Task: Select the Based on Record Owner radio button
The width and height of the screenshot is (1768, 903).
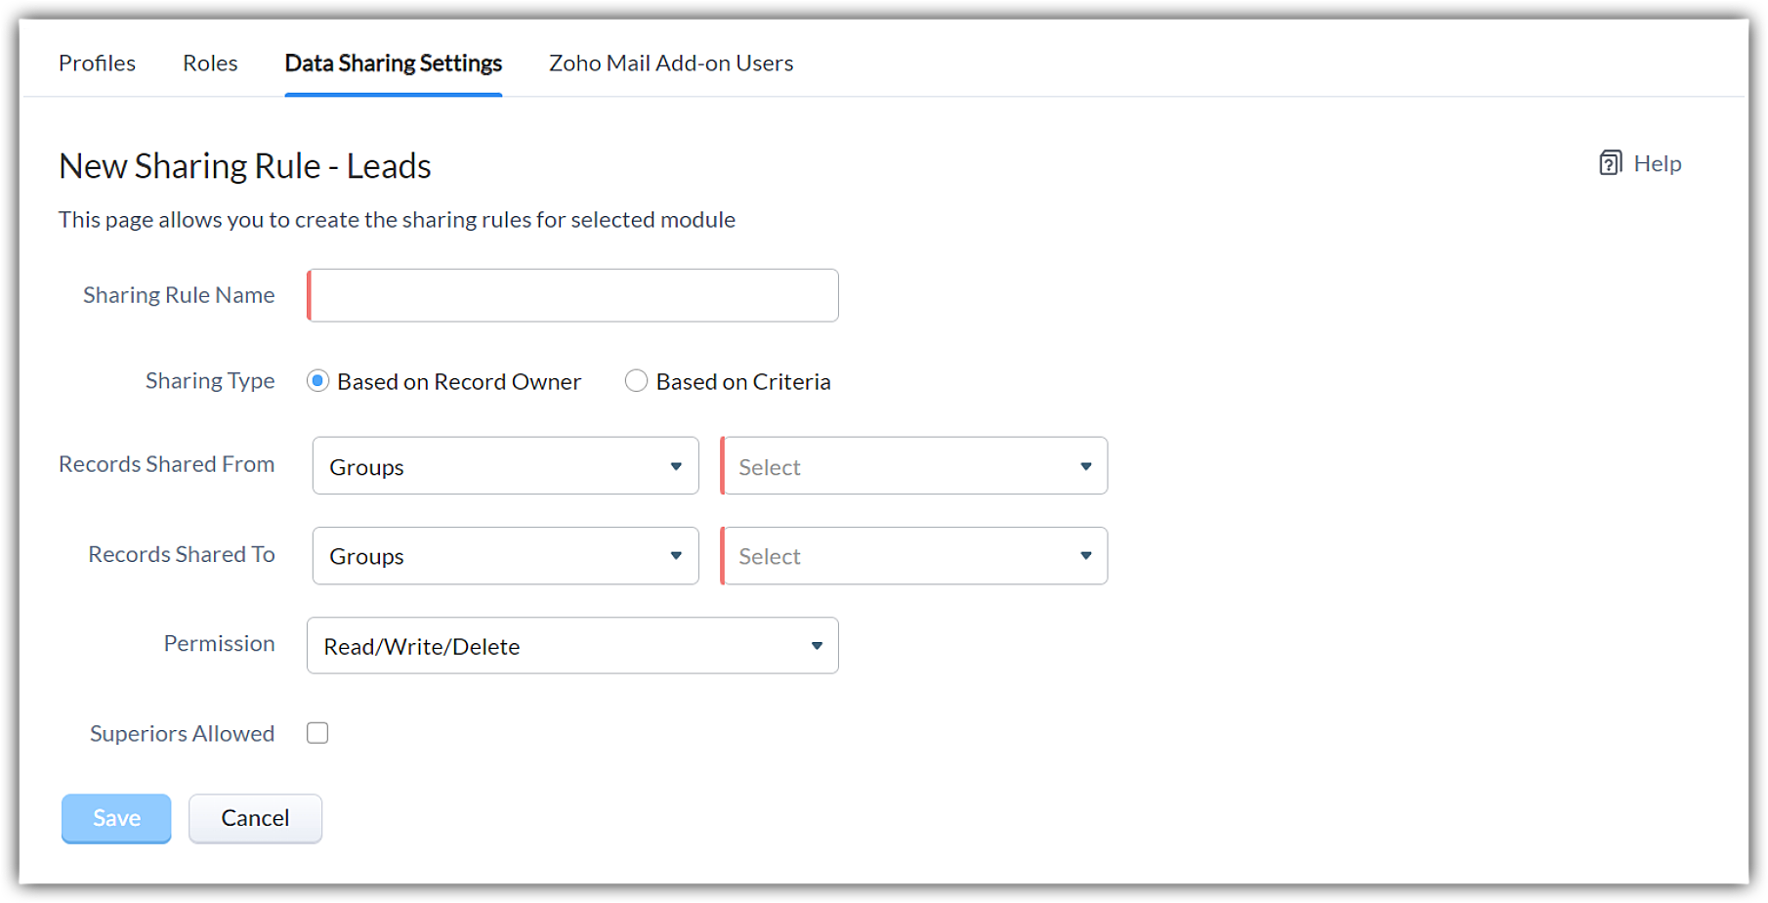Action: click(x=317, y=381)
